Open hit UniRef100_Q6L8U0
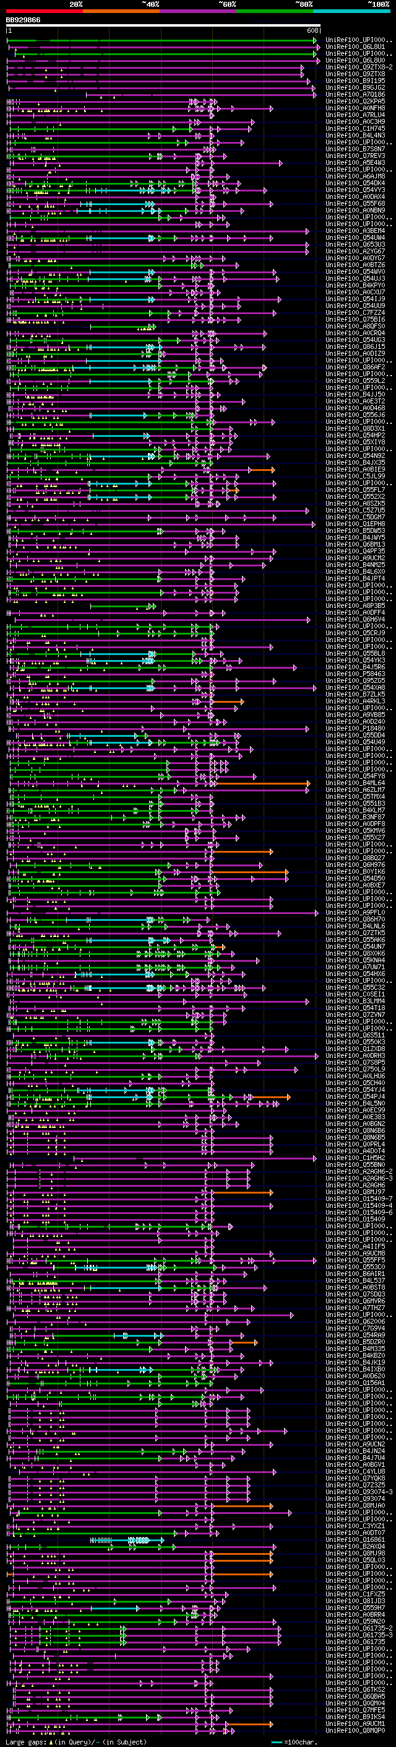Image resolution: width=396 pixels, height=1747 pixels. 355,60
